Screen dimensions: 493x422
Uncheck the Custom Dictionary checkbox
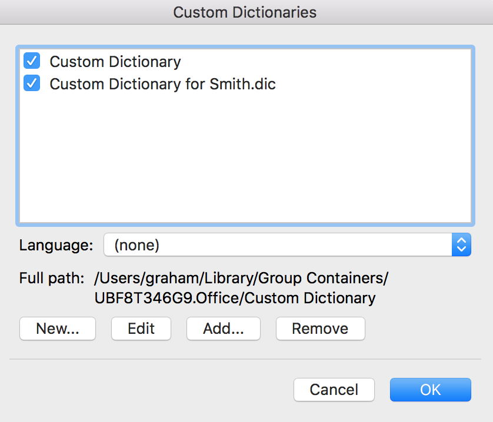(32, 61)
